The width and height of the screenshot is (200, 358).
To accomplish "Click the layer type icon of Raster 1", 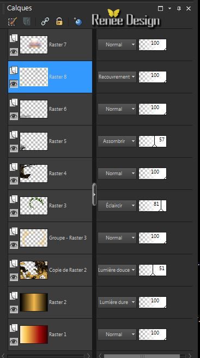I will [x=14, y=328].
